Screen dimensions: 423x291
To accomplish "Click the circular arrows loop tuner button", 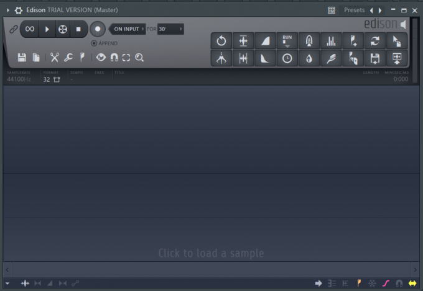I will click(x=375, y=41).
